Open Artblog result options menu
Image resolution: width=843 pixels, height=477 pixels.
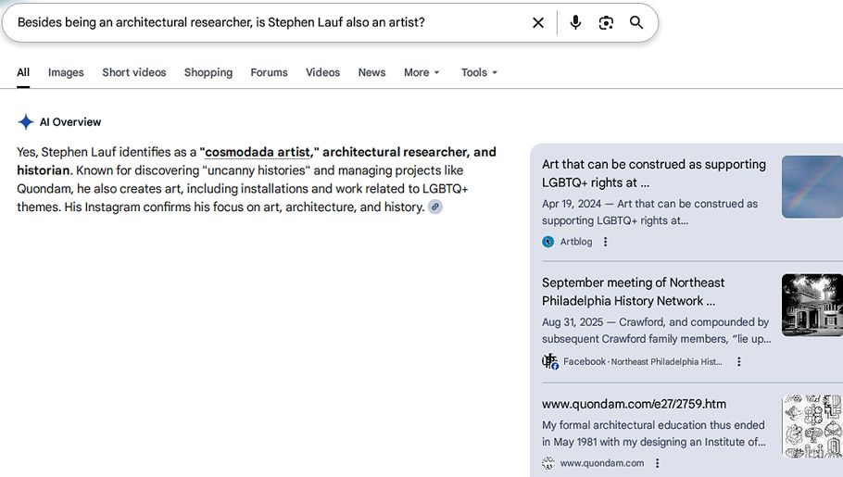pos(606,242)
